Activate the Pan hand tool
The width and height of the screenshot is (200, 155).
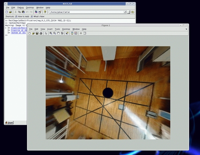click(58, 33)
